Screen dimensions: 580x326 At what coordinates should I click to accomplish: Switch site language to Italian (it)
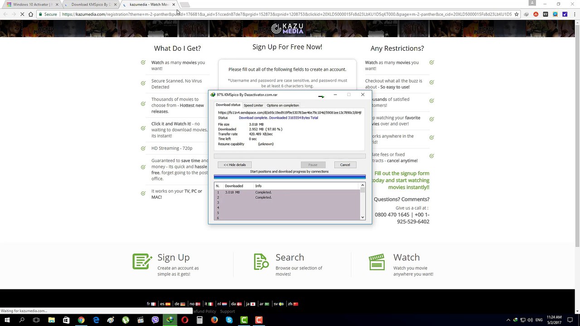(209, 304)
